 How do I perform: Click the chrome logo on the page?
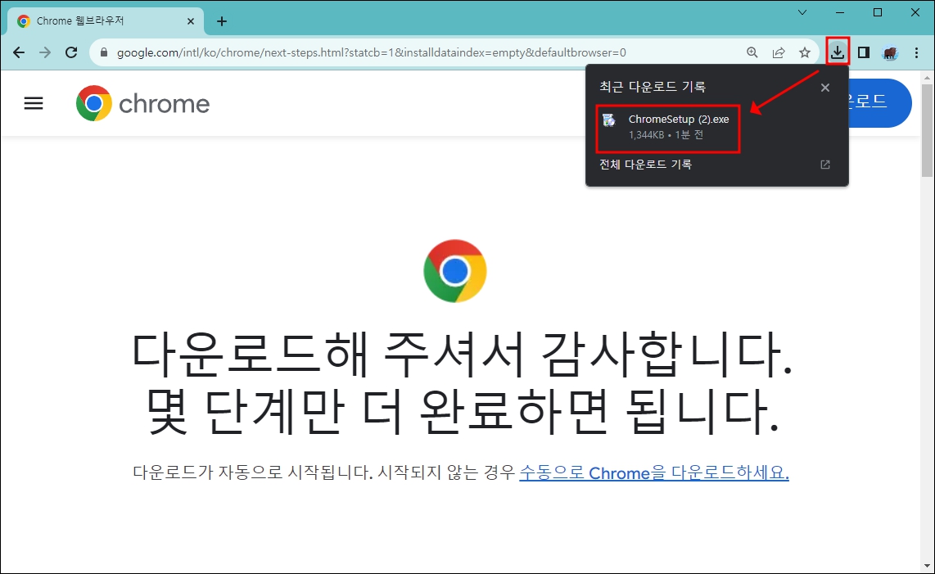pyautogui.click(x=143, y=103)
